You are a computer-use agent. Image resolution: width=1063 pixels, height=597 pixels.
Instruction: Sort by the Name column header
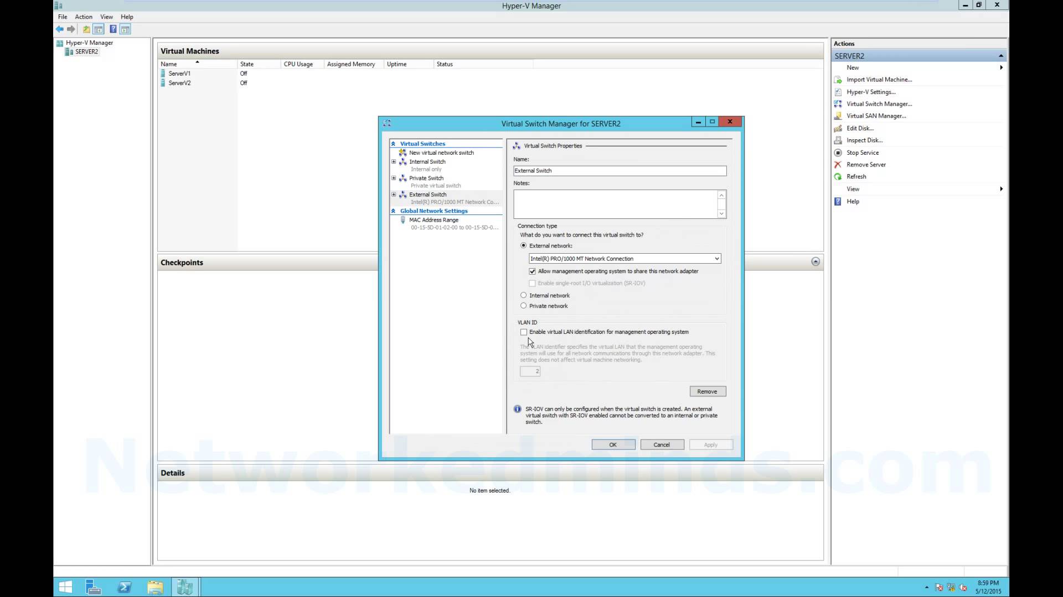coord(198,64)
